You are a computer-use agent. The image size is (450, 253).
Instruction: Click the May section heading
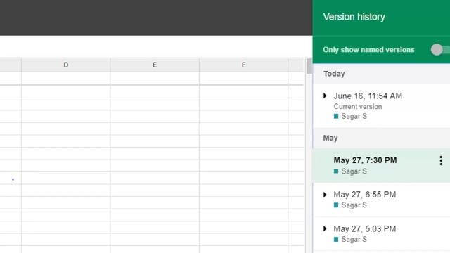[x=330, y=138]
